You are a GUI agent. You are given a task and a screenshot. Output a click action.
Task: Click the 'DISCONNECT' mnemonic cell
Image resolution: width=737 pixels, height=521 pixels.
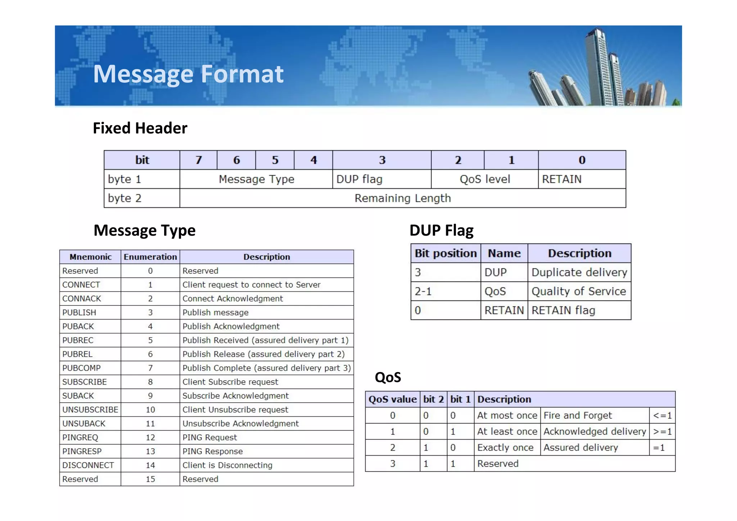pyautogui.click(x=90, y=465)
